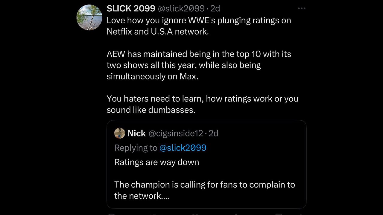The width and height of the screenshot is (383, 215).
Task: Click the reply icon under the tweet
Action: [x=111, y=214]
